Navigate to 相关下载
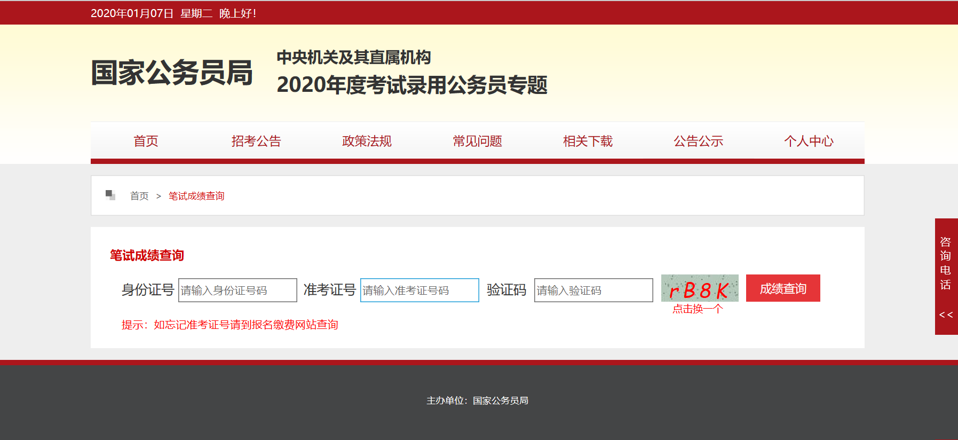This screenshot has height=440, width=958. (588, 141)
